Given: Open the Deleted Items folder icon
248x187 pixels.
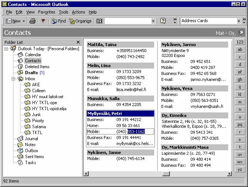Looking at the screenshot, I should pos(21,67).
